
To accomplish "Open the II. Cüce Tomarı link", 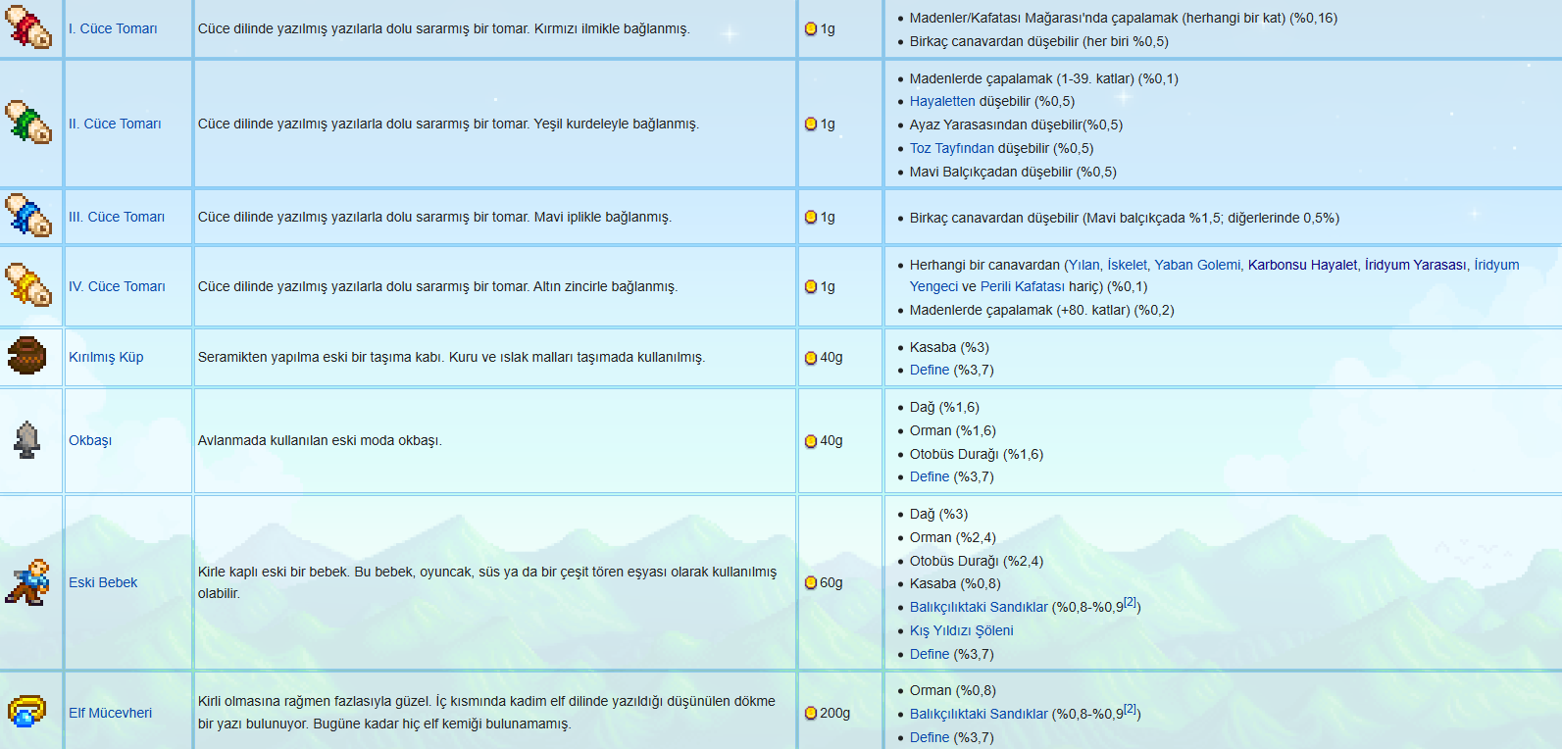I will tap(115, 124).
